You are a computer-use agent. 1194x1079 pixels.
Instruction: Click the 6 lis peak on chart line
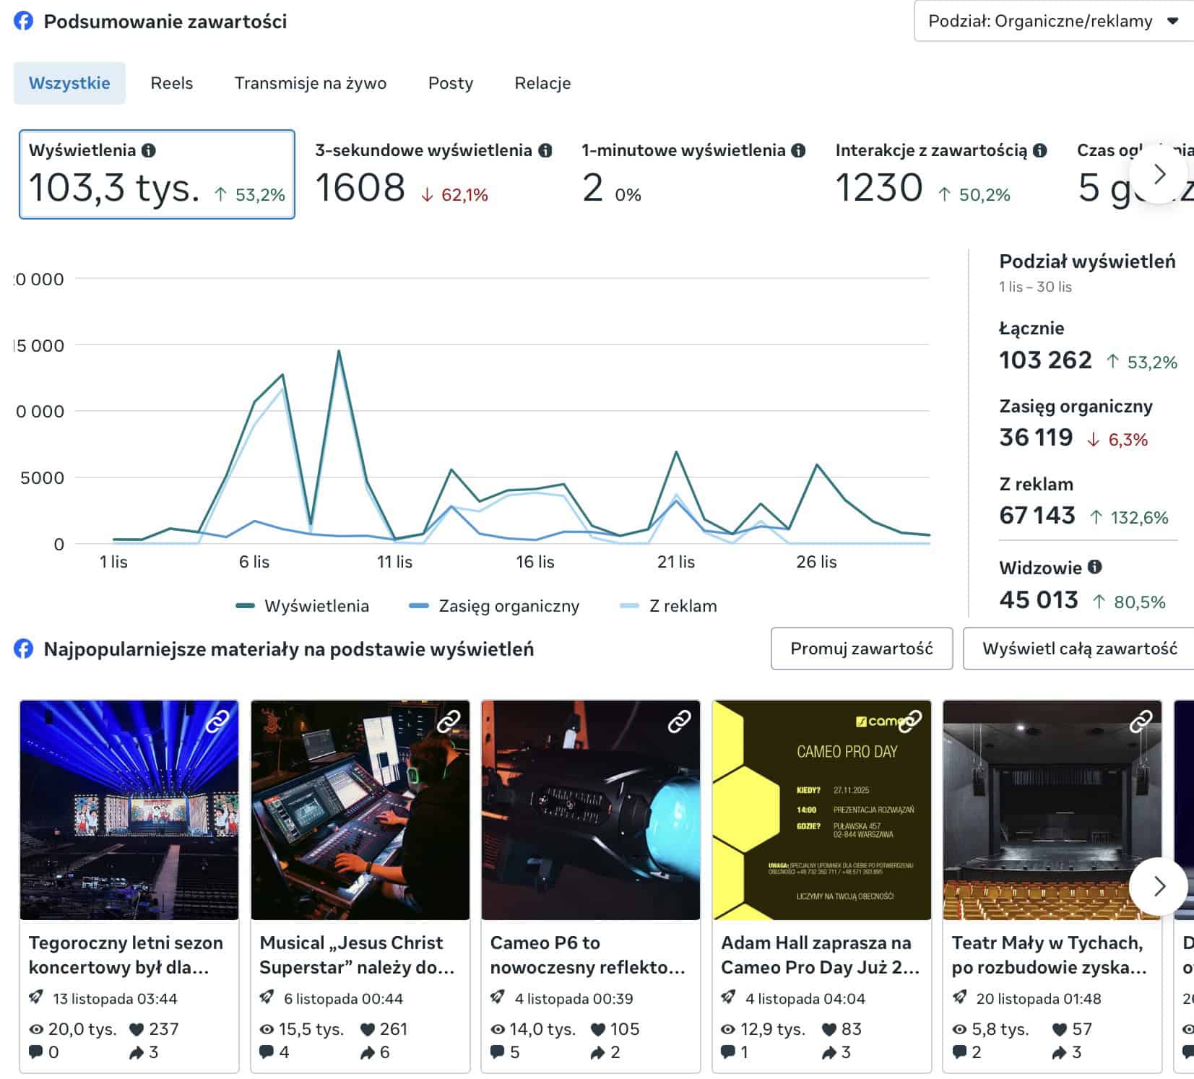click(x=254, y=402)
